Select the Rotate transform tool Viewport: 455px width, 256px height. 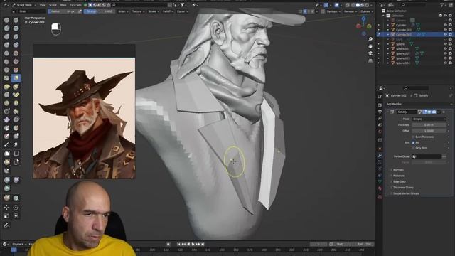[x=16, y=207]
